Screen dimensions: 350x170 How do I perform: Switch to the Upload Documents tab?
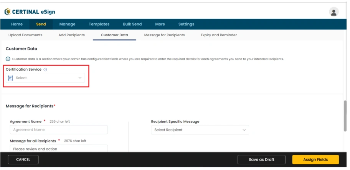[25, 35]
